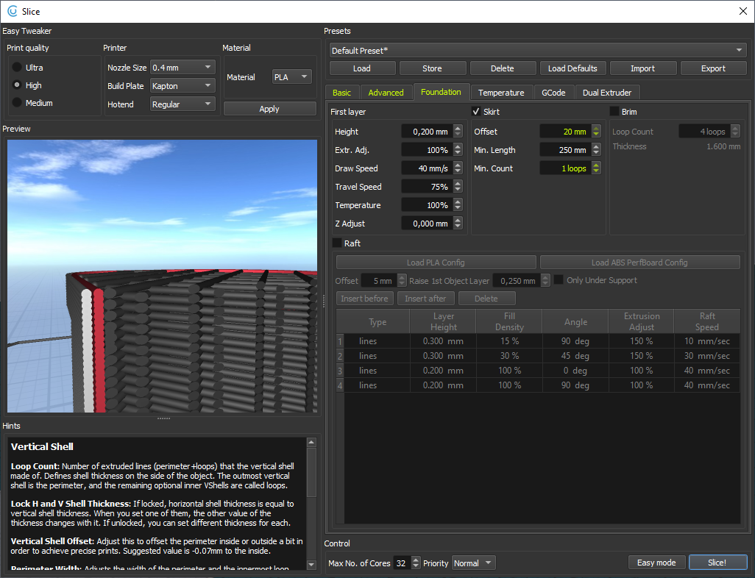Click the Raft Speed column header
Viewport: 755px width, 578px height.
pyautogui.click(x=707, y=321)
